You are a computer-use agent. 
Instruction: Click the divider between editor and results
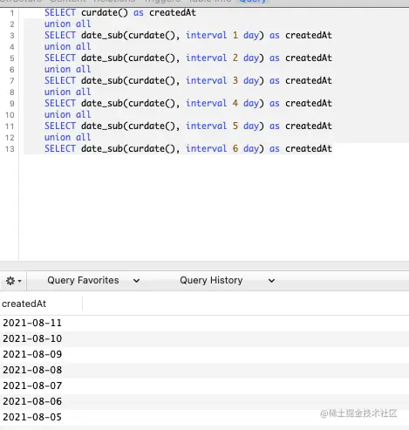coord(204,265)
